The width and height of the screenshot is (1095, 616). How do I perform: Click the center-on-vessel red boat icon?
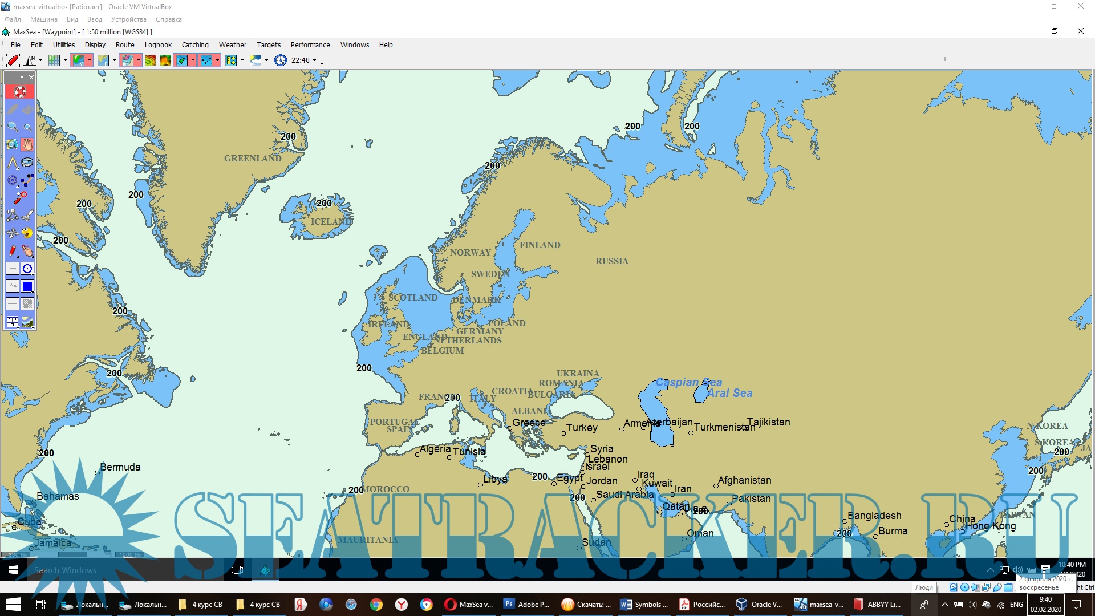(13, 60)
